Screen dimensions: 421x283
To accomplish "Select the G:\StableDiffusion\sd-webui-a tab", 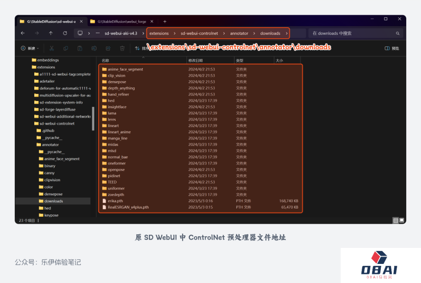I will (51, 21).
